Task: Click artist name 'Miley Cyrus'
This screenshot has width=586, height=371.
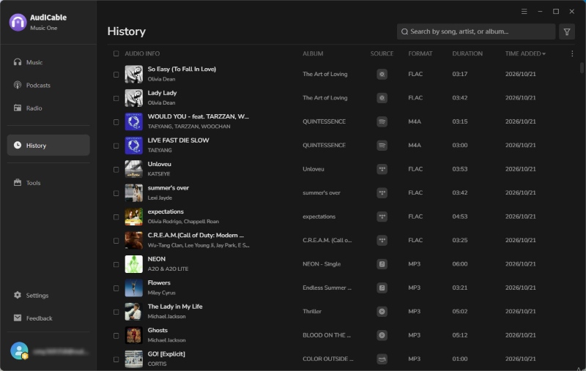Action: point(161,293)
